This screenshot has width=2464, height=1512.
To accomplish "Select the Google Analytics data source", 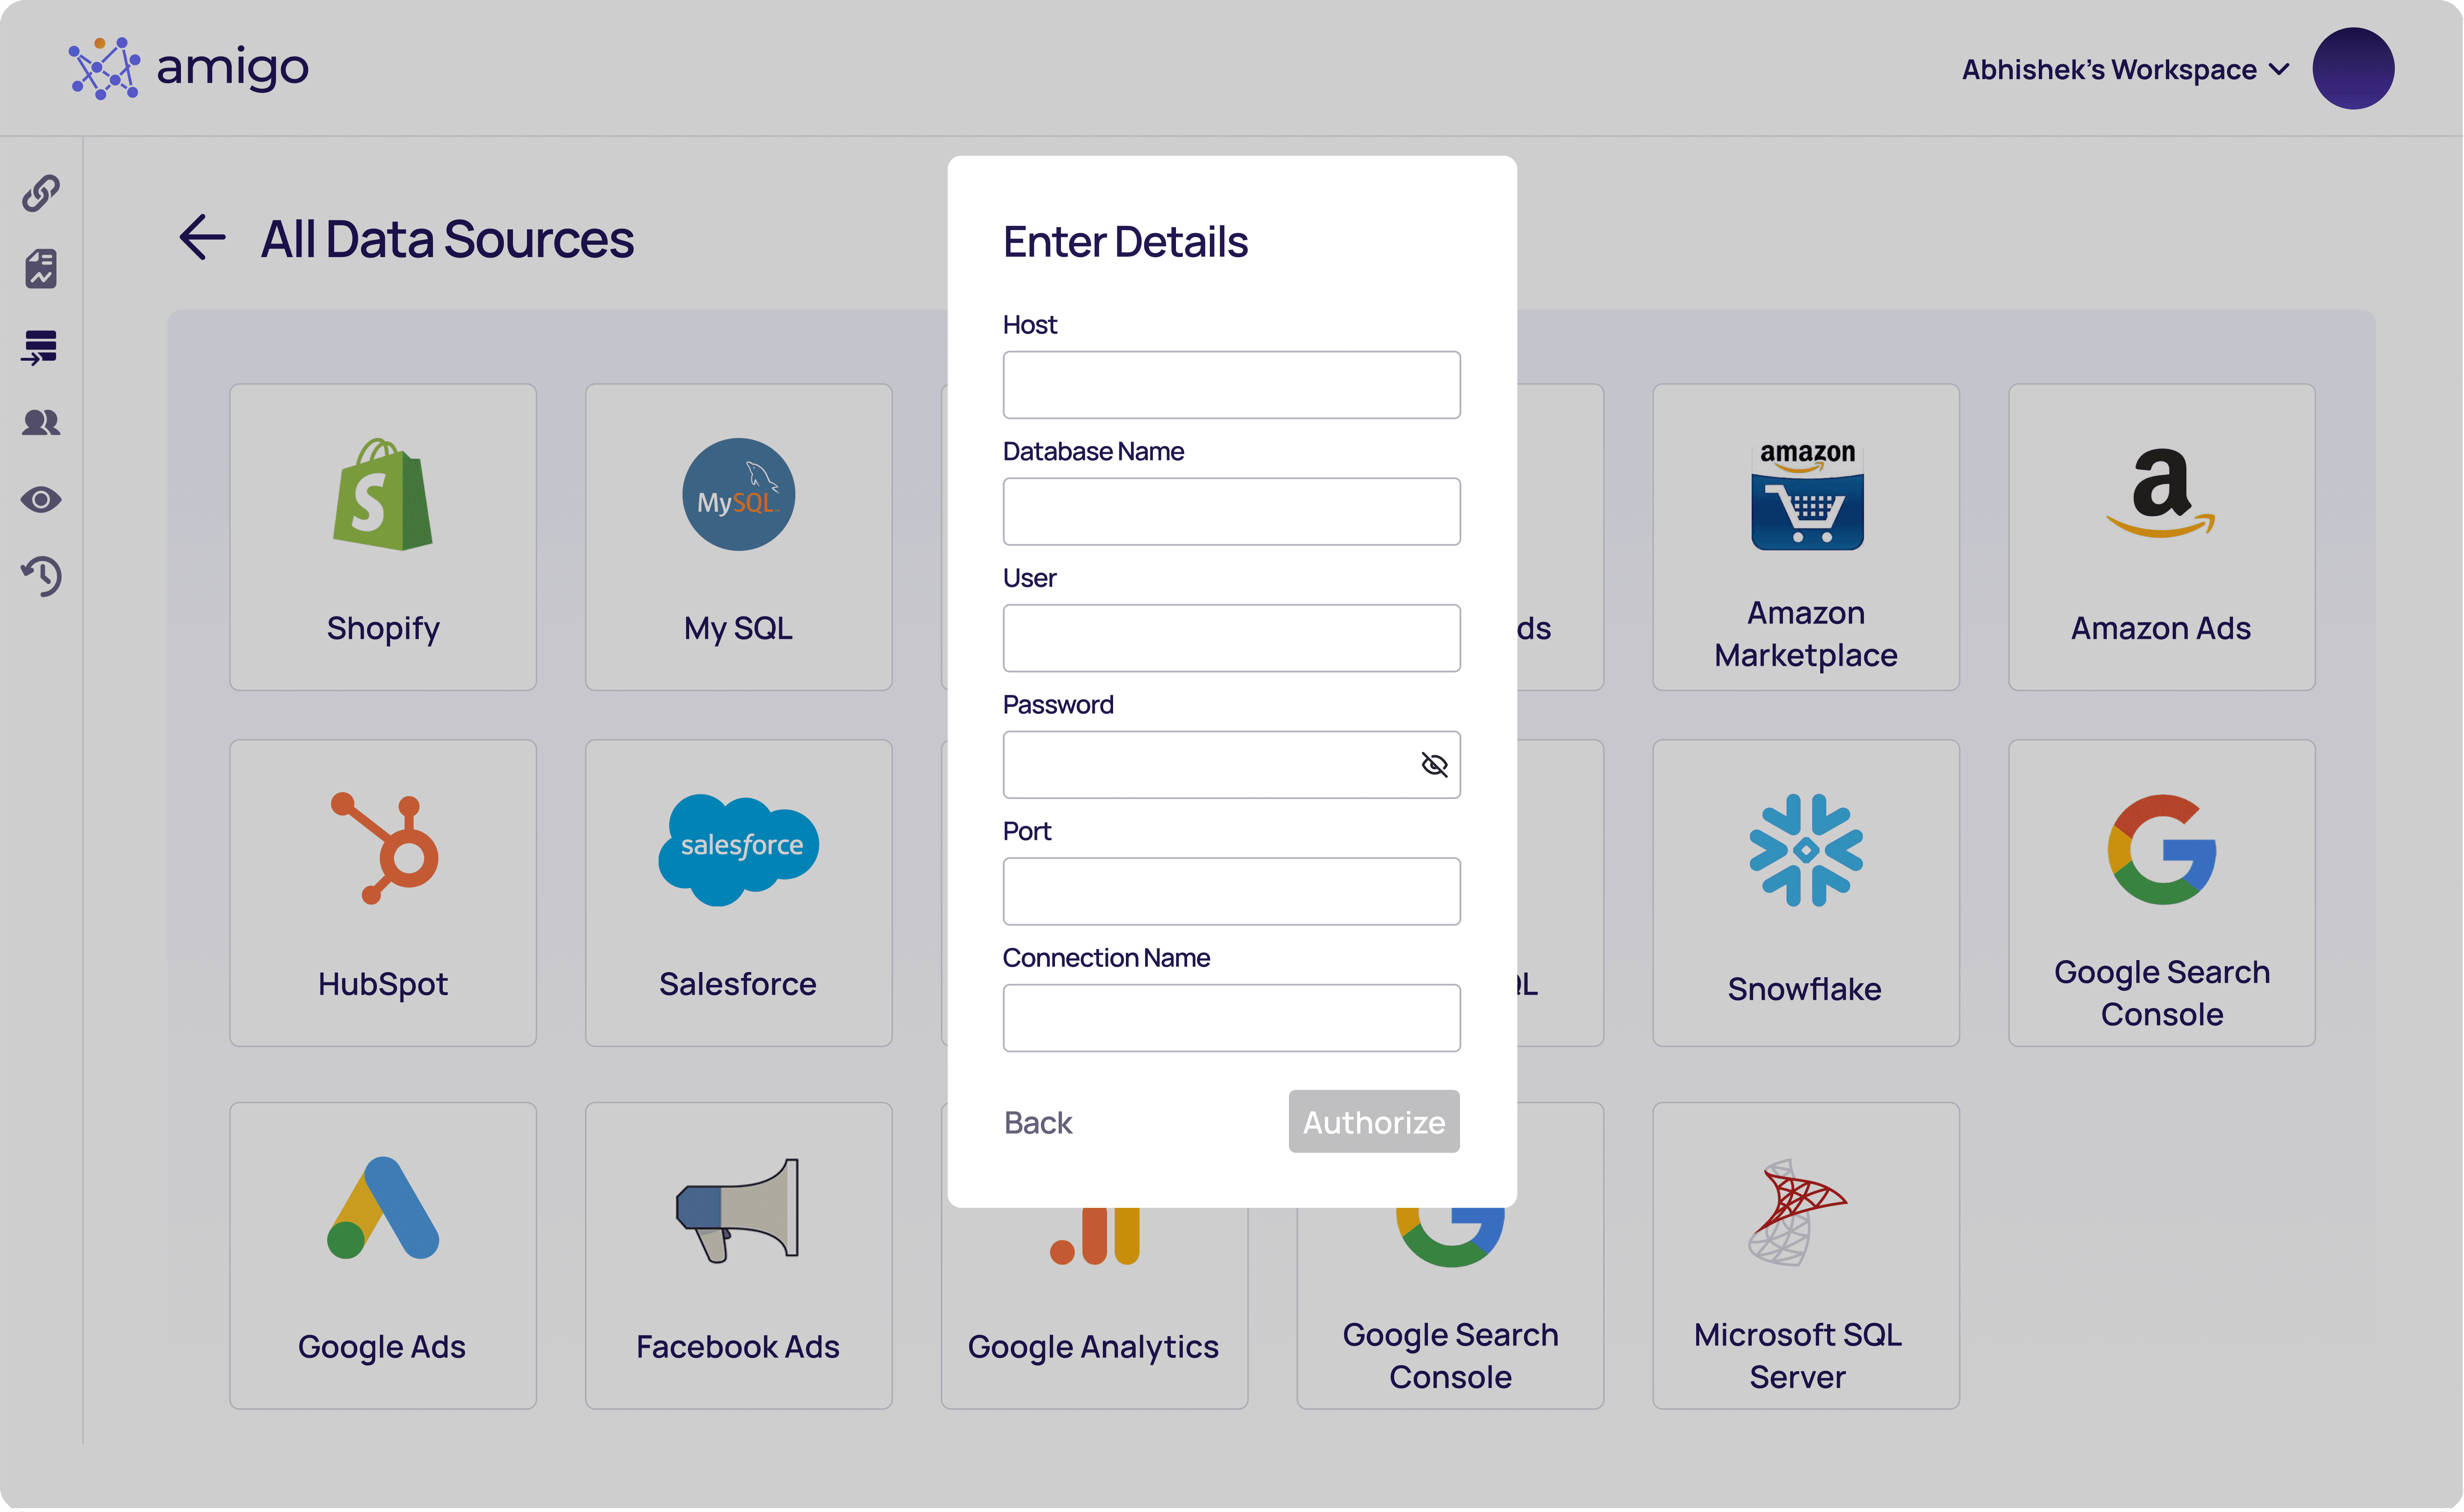I will pyautogui.click(x=1095, y=1310).
